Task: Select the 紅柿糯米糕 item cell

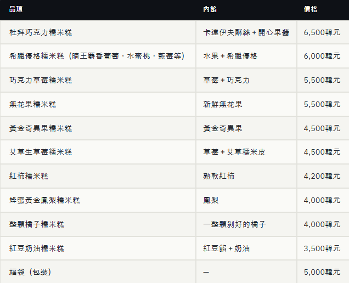Action: point(98,176)
